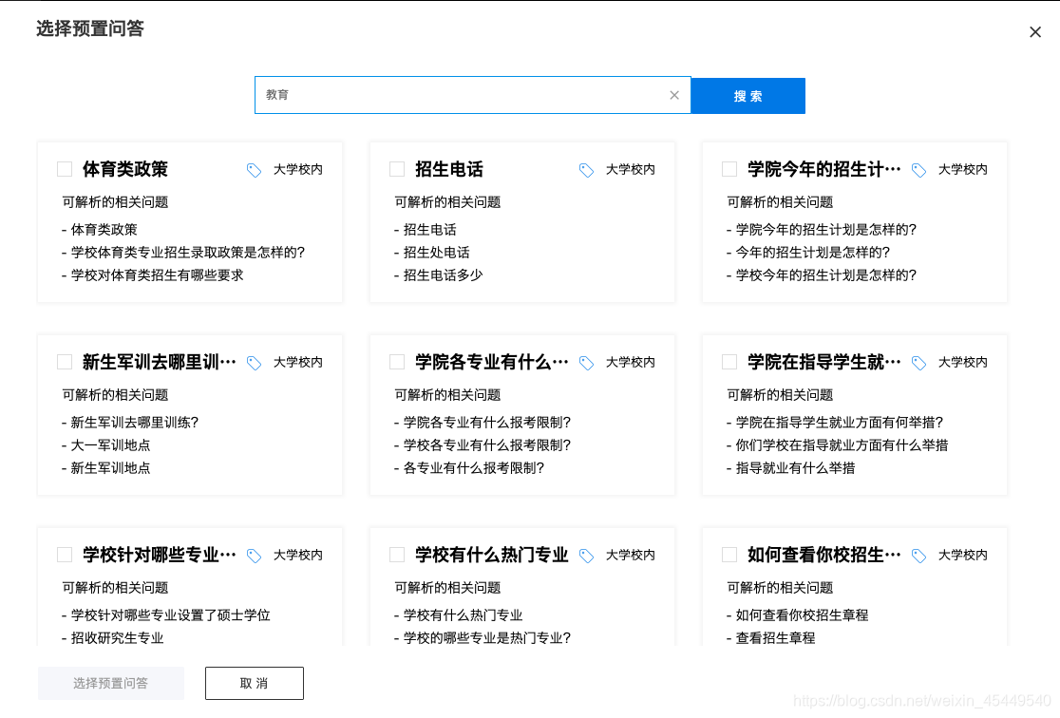Click the 如何查看你校招生… card title
The image size is (1060, 718).
824,555
